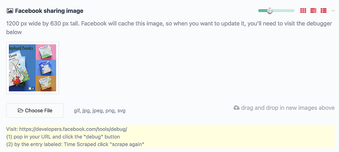The height and width of the screenshot is (152, 339).
Task: Click the accepted file types text
Action: coord(100,111)
